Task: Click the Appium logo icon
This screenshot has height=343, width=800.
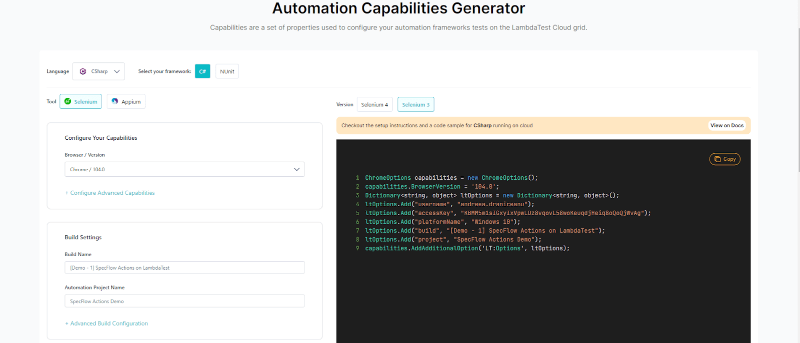Action: pos(115,101)
